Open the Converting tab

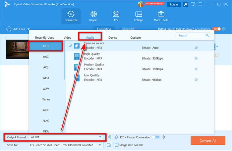point(104,29)
